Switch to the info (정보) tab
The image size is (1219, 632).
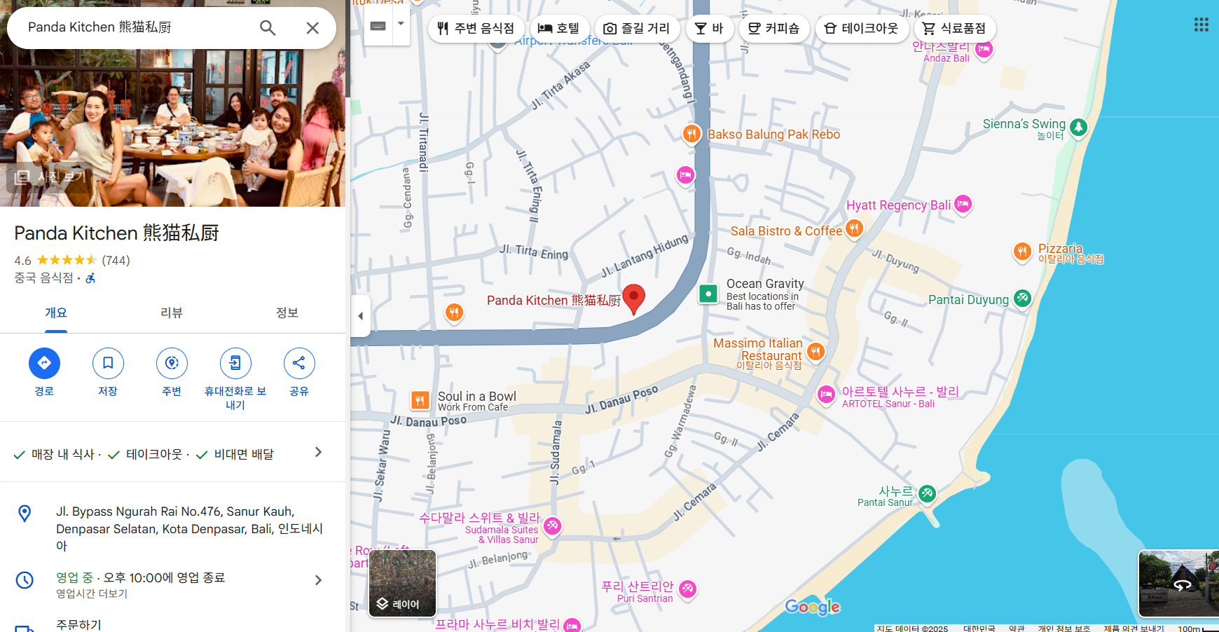pyautogui.click(x=287, y=313)
